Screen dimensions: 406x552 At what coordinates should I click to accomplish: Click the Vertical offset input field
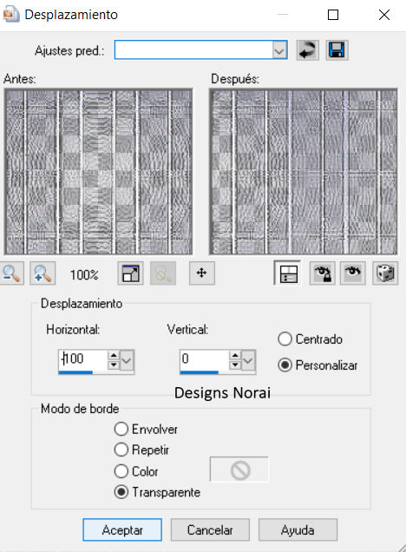[x=205, y=360]
